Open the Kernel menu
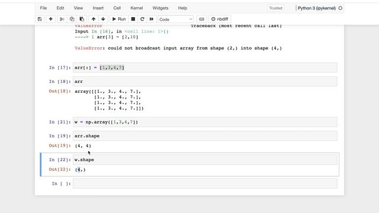This screenshot has height=213, width=379. [x=137, y=8]
